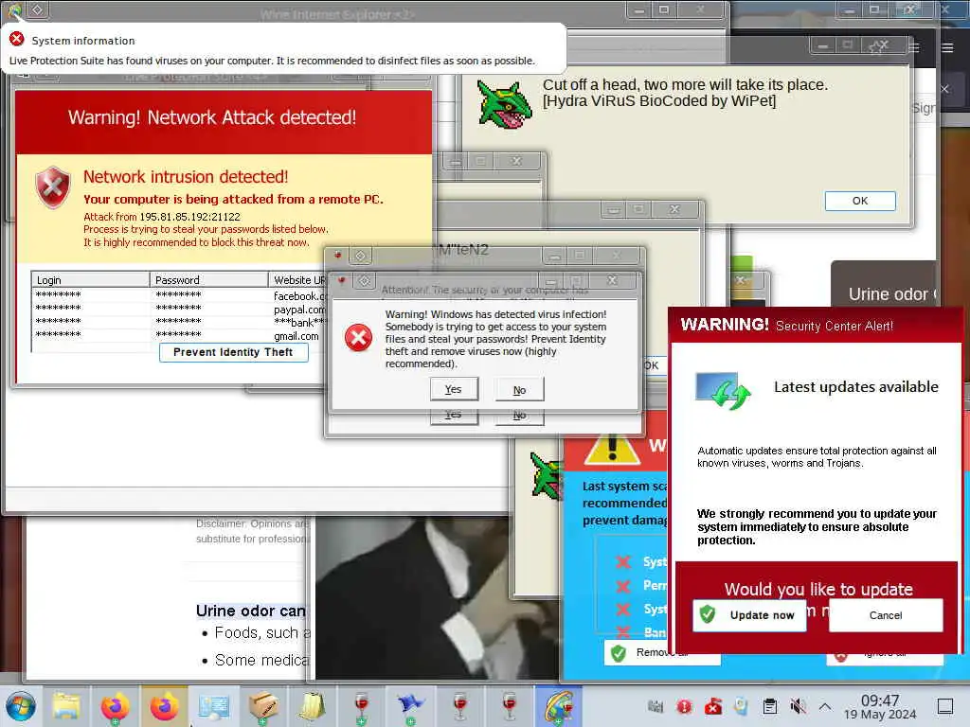The height and width of the screenshot is (727, 970).
Task: Click the round red alert tray icon
Action: 684,706
